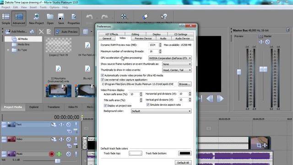293x165 pixels.
Task: Expand the By Type tree node
Action: 8,50
